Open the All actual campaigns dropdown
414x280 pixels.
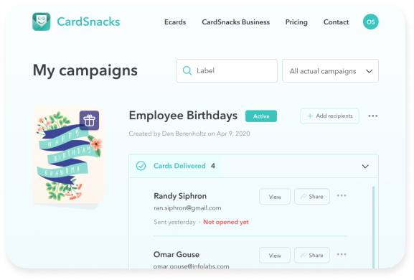(x=330, y=71)
